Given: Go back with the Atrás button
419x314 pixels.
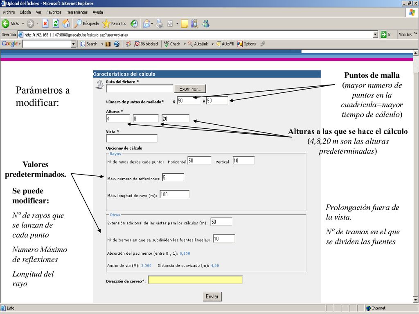Looking at the screenshot, I should (11, 24).
